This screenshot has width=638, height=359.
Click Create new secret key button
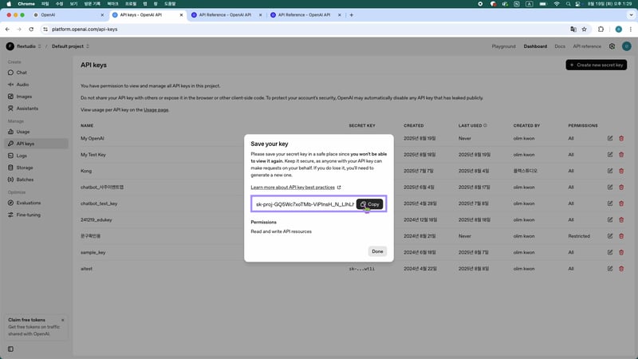coord(596,65)
